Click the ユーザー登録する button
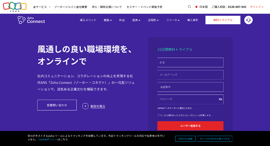 [x=190, y=126]
